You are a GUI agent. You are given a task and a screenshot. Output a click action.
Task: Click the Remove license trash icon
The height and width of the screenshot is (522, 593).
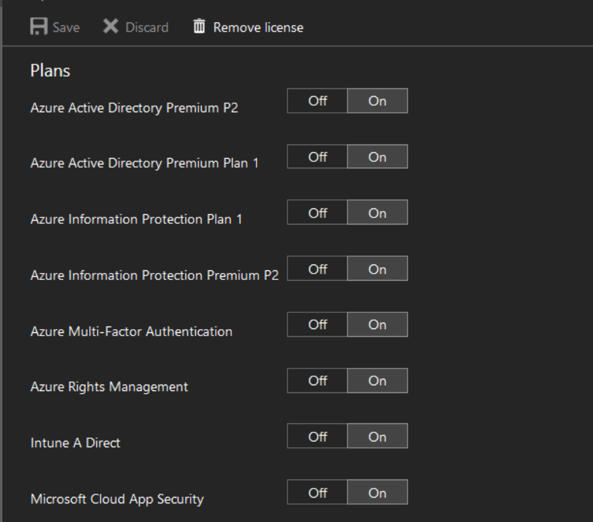200,26
